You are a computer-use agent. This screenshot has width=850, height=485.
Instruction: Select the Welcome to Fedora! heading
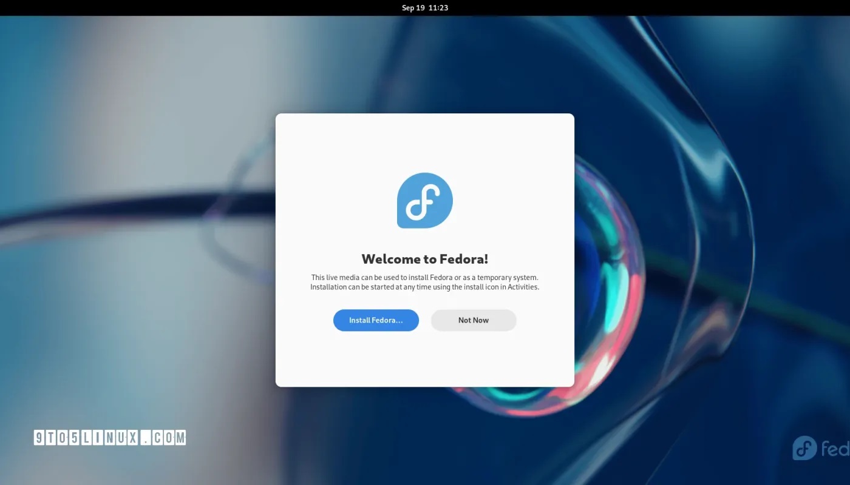tap(425, 259)
